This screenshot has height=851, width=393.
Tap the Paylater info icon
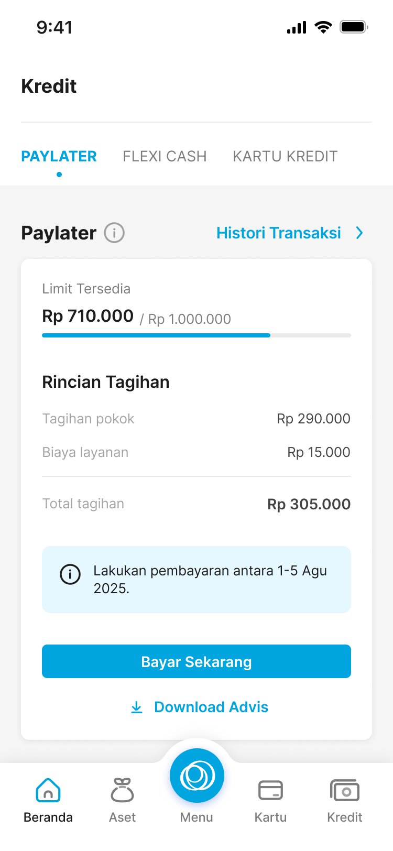tap(114, 233)
